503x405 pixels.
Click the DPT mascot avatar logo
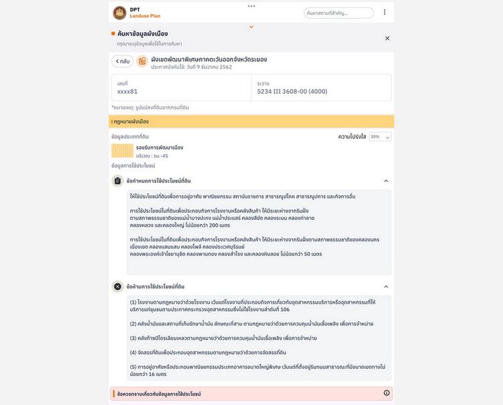click(x=119, y=13)
